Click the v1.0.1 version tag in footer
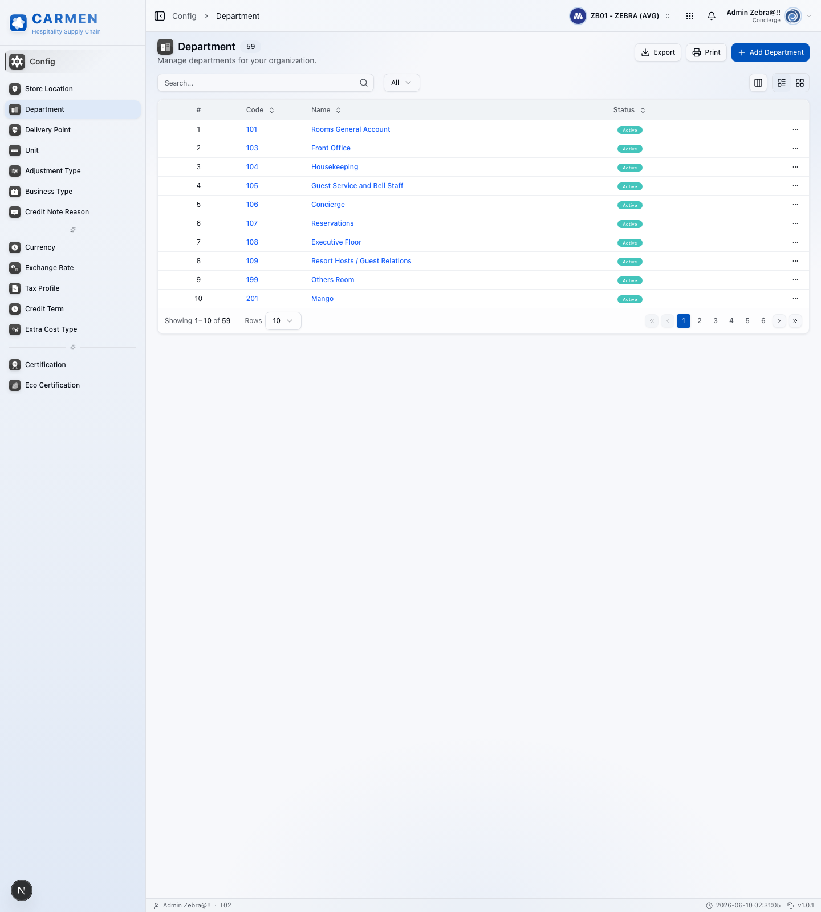821x912 pixels. [x=800, y=905]
